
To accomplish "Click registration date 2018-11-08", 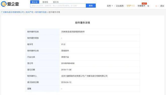I will click(66, 70).
